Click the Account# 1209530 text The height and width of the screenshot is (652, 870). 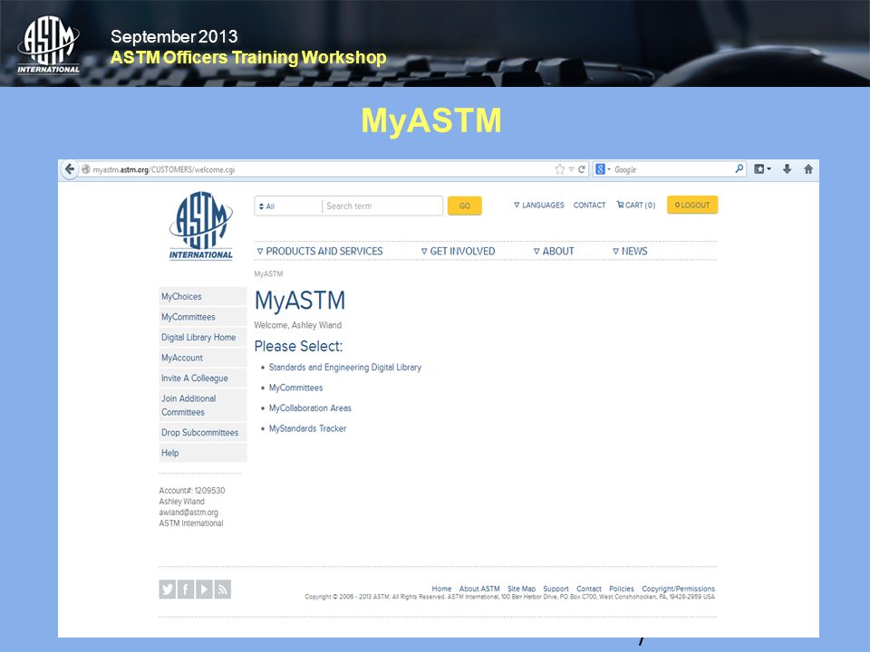[x=192, y=491]
